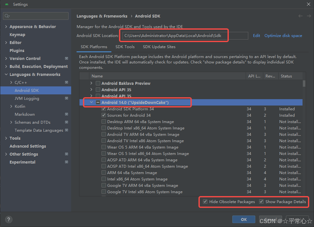Expand the Android API 35 node

(x=91, y=90)
